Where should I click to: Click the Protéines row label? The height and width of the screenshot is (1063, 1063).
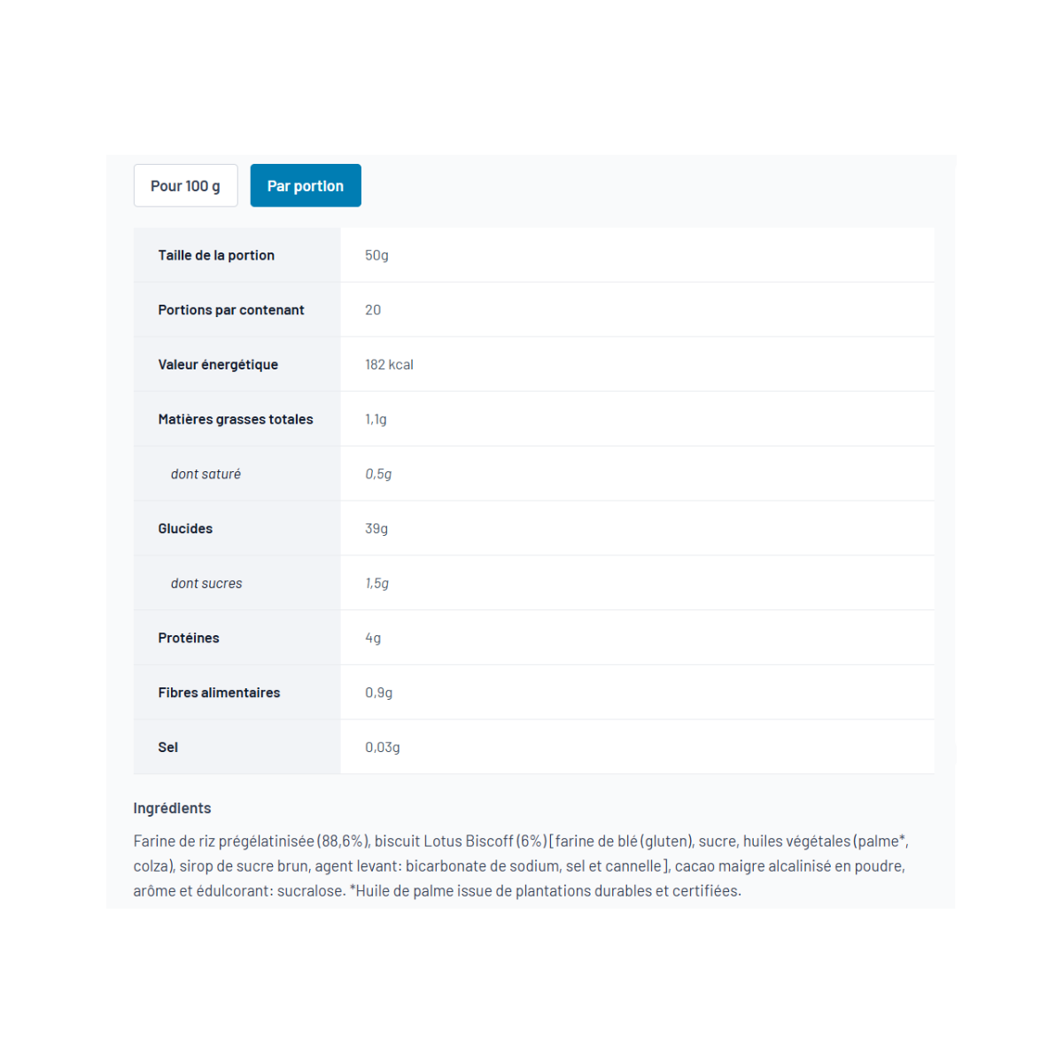point(189,638)
